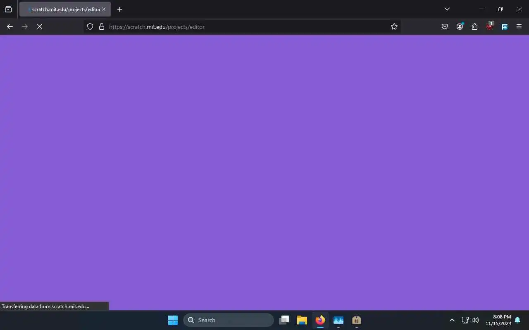Screen dimensions: 529x330
Task: View site security padlock info
Action: tap(102, 26)
